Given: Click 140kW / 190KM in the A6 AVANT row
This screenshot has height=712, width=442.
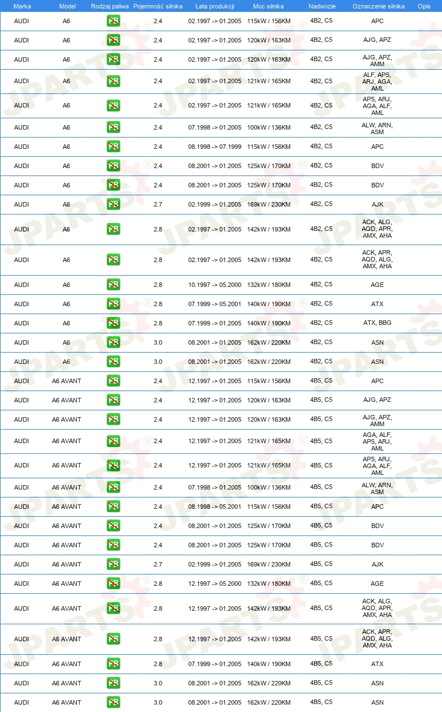Looking at the screenshot, I should point(268,664).
